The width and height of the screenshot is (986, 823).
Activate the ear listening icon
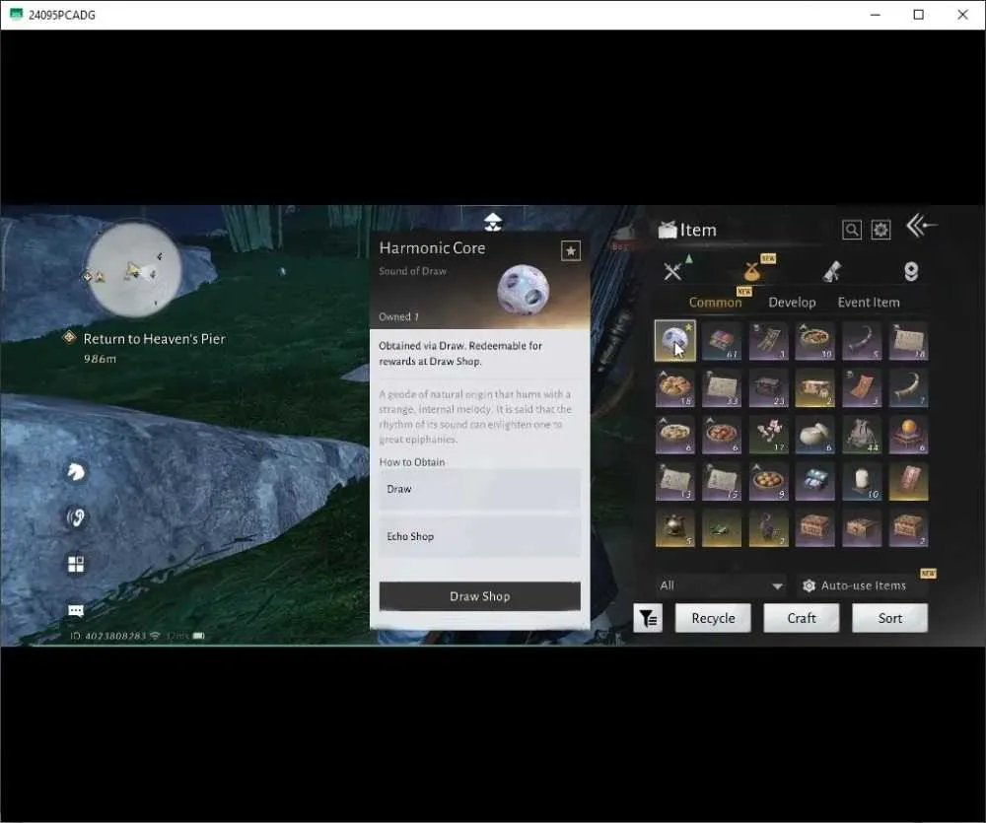click(76, 517)
